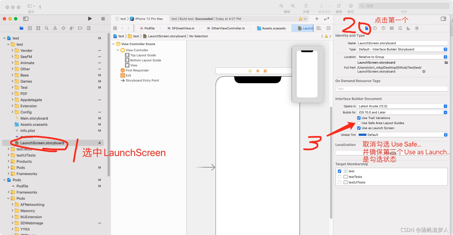Add an editor on the right
Screen dimensions: 453x235
(328, 28)
